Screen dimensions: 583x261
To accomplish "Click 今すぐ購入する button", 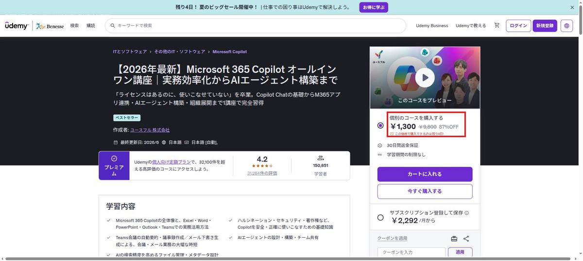I will 425,191.
